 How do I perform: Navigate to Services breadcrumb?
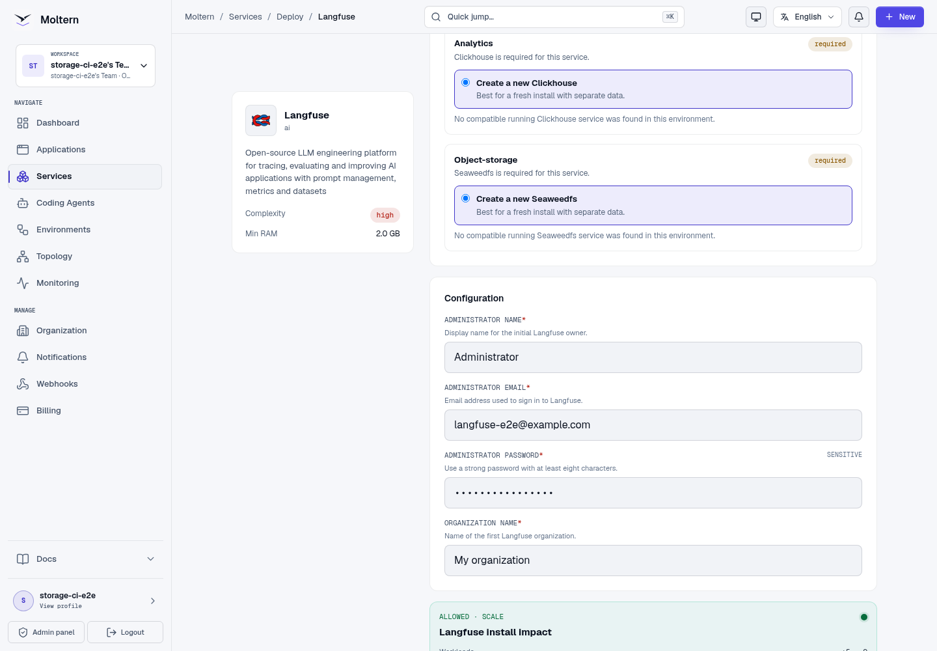pos(245,17)
